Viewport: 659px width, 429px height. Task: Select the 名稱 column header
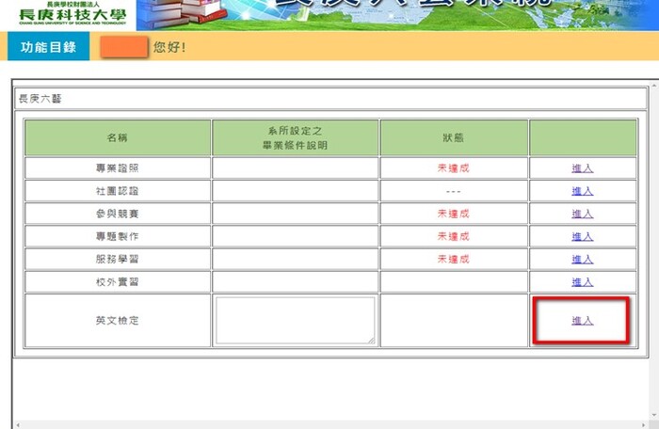point(118,137)
